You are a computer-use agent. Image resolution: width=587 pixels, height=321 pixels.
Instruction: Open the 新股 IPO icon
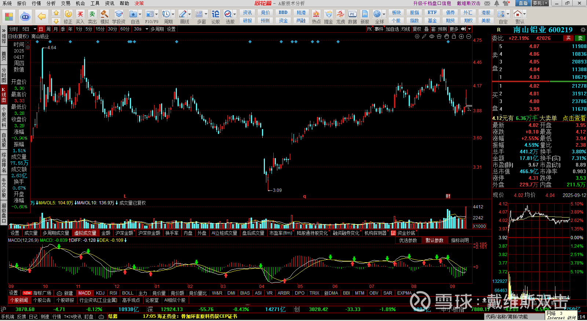click(365, 17)
